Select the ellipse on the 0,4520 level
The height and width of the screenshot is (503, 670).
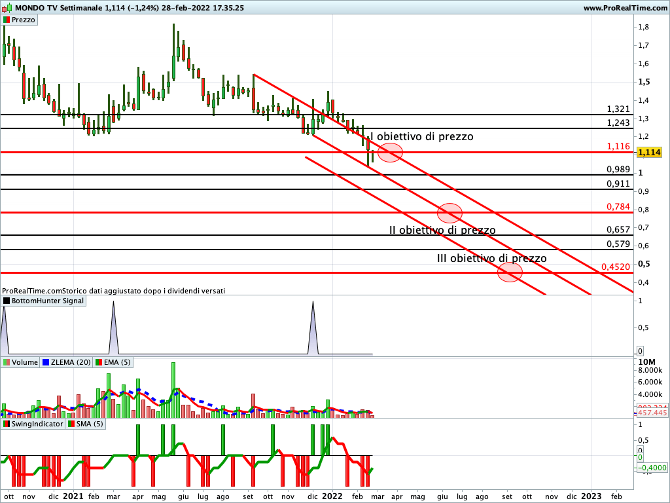(510, 272)
